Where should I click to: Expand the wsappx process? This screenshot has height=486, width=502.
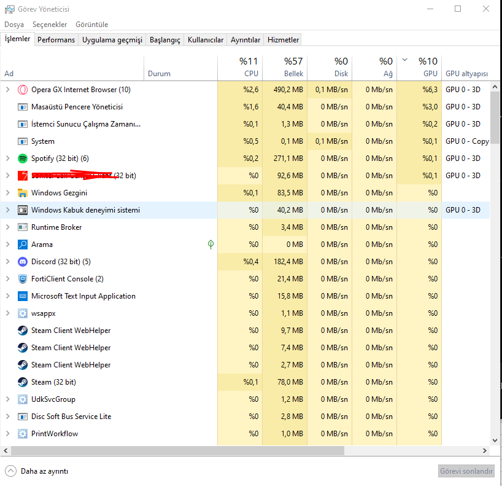pos(8,313)
